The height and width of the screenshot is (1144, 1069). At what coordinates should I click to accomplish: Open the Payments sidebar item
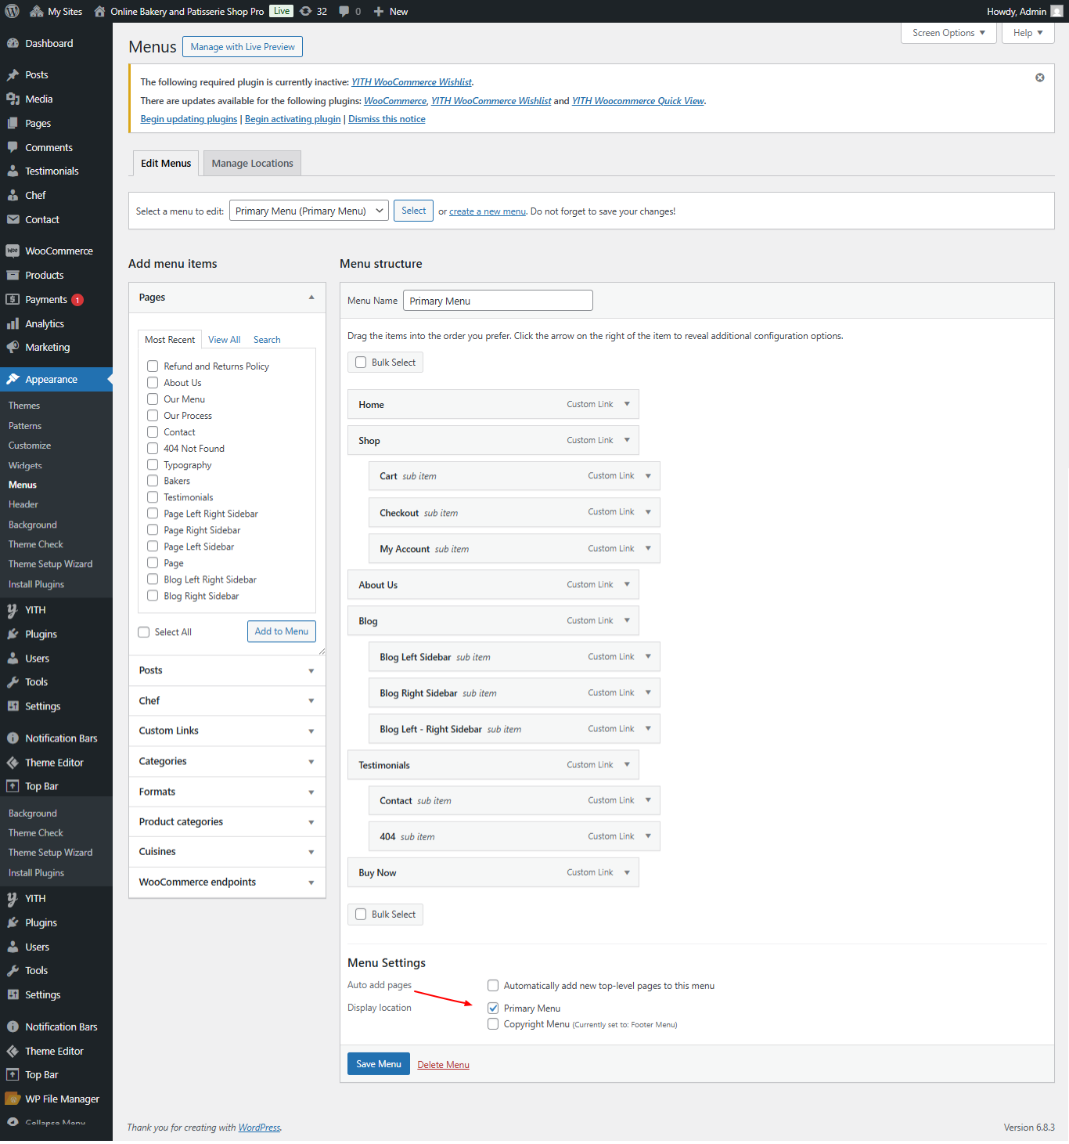(45, 300)
